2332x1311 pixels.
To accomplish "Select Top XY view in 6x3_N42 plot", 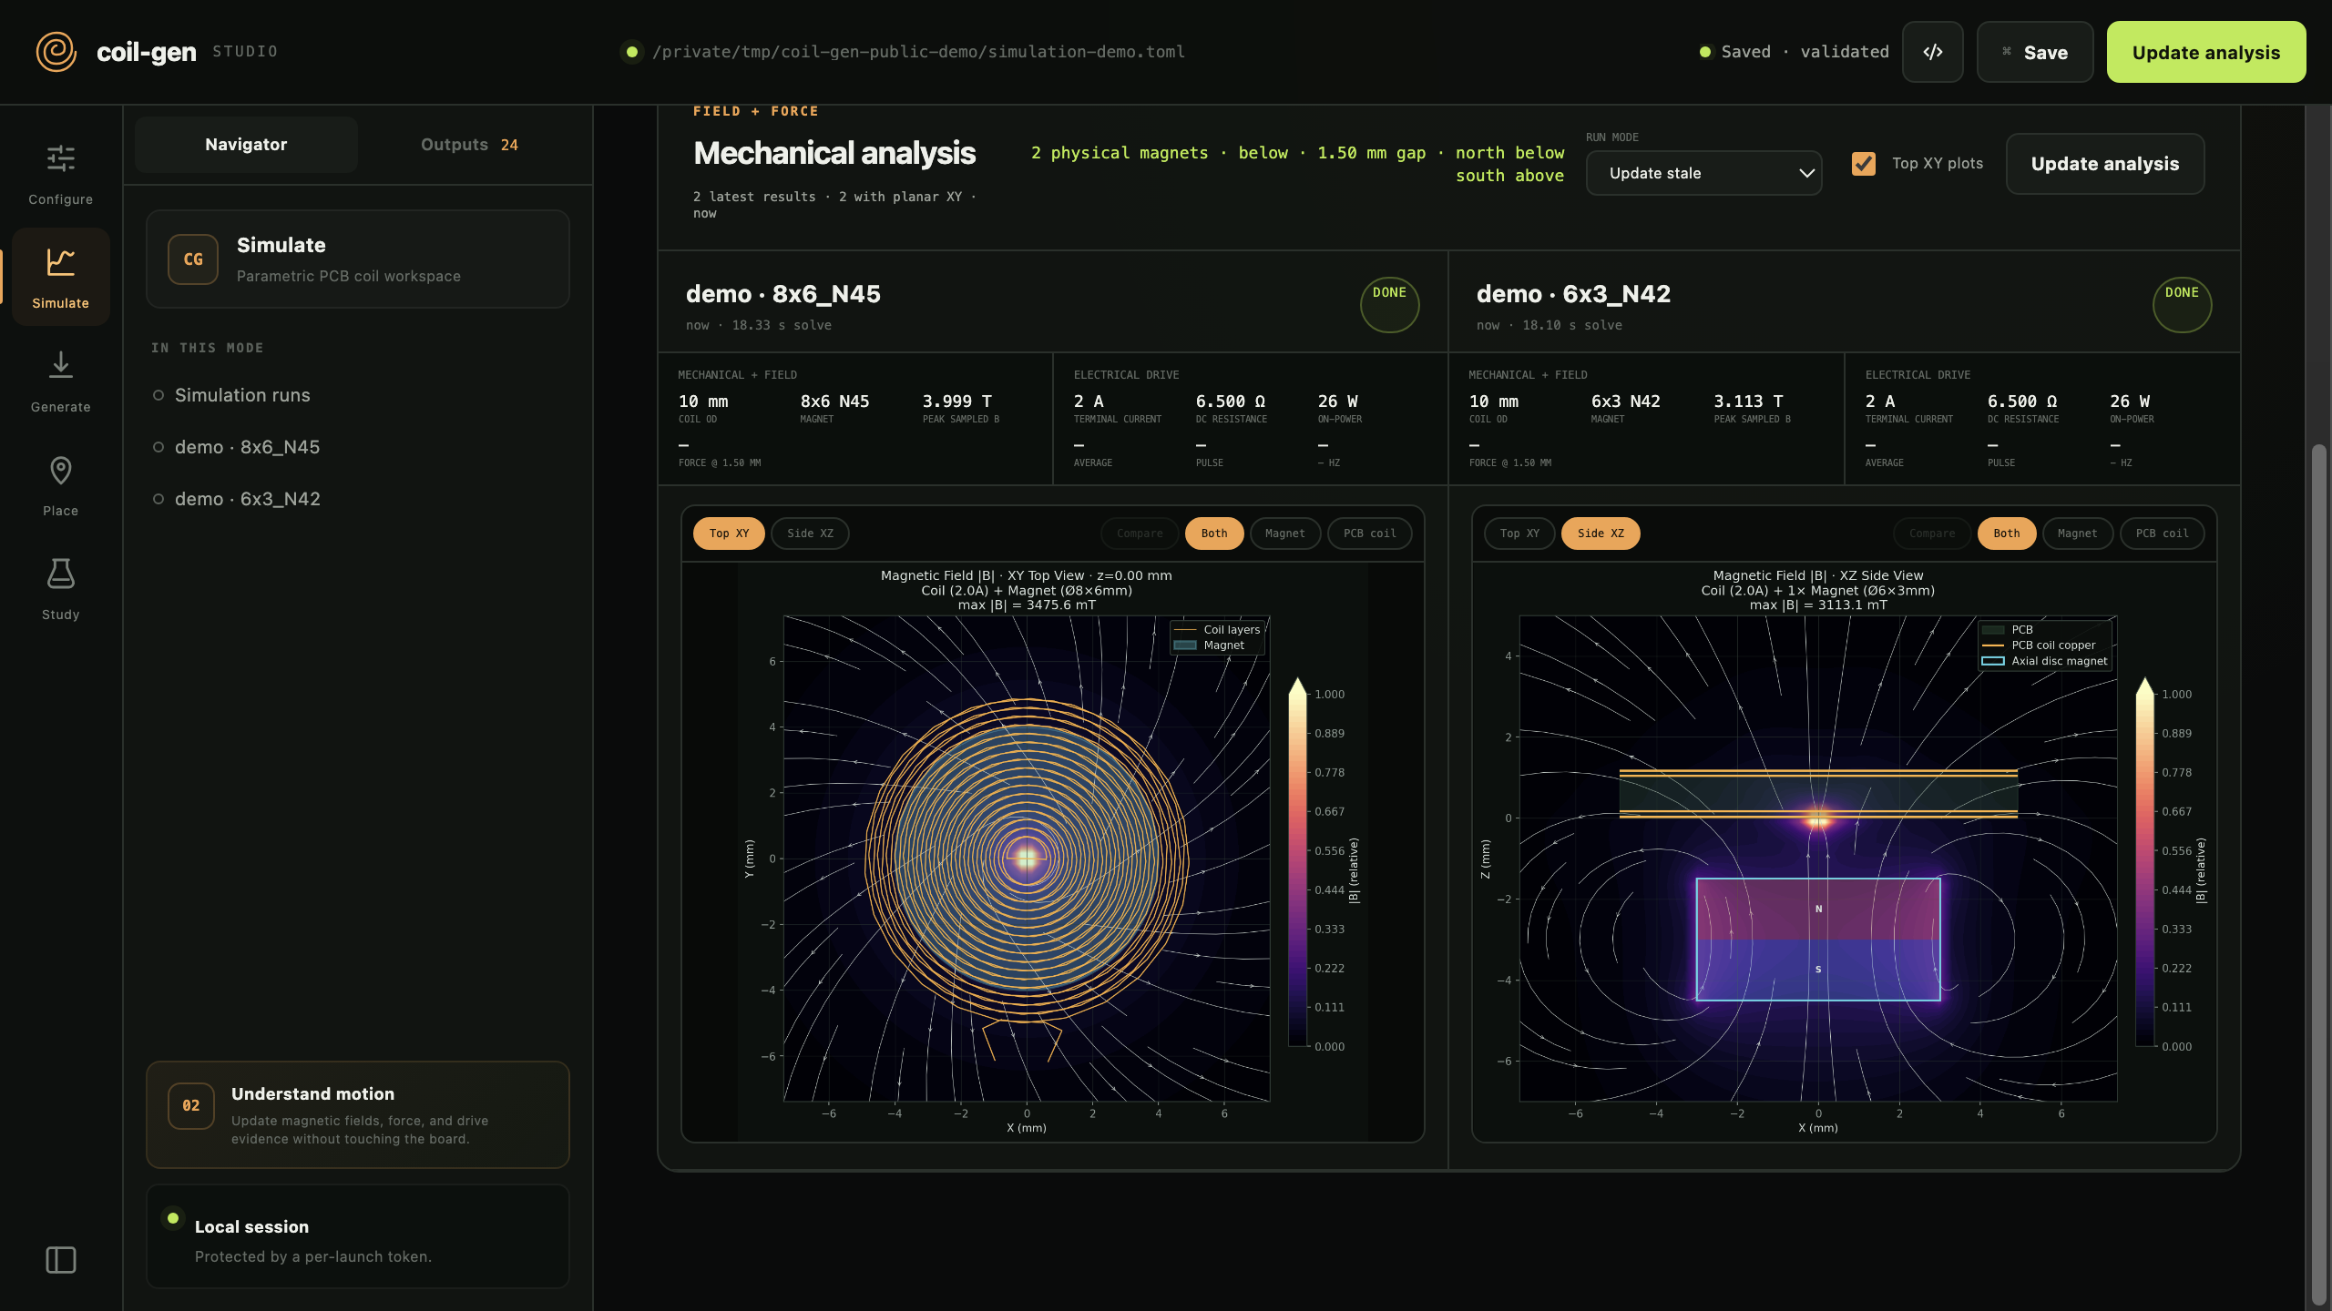I will click(1519, 534).
